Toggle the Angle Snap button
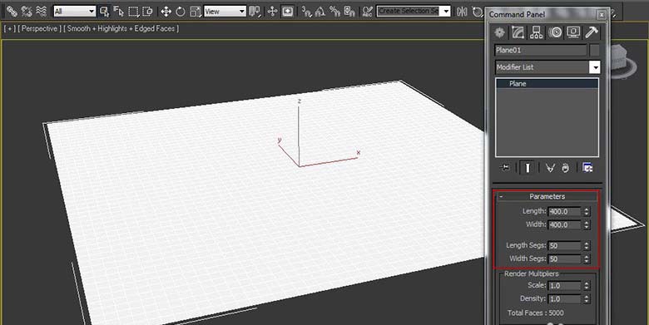This screenshot has width=649, height=325. click(x=320, y=12)
